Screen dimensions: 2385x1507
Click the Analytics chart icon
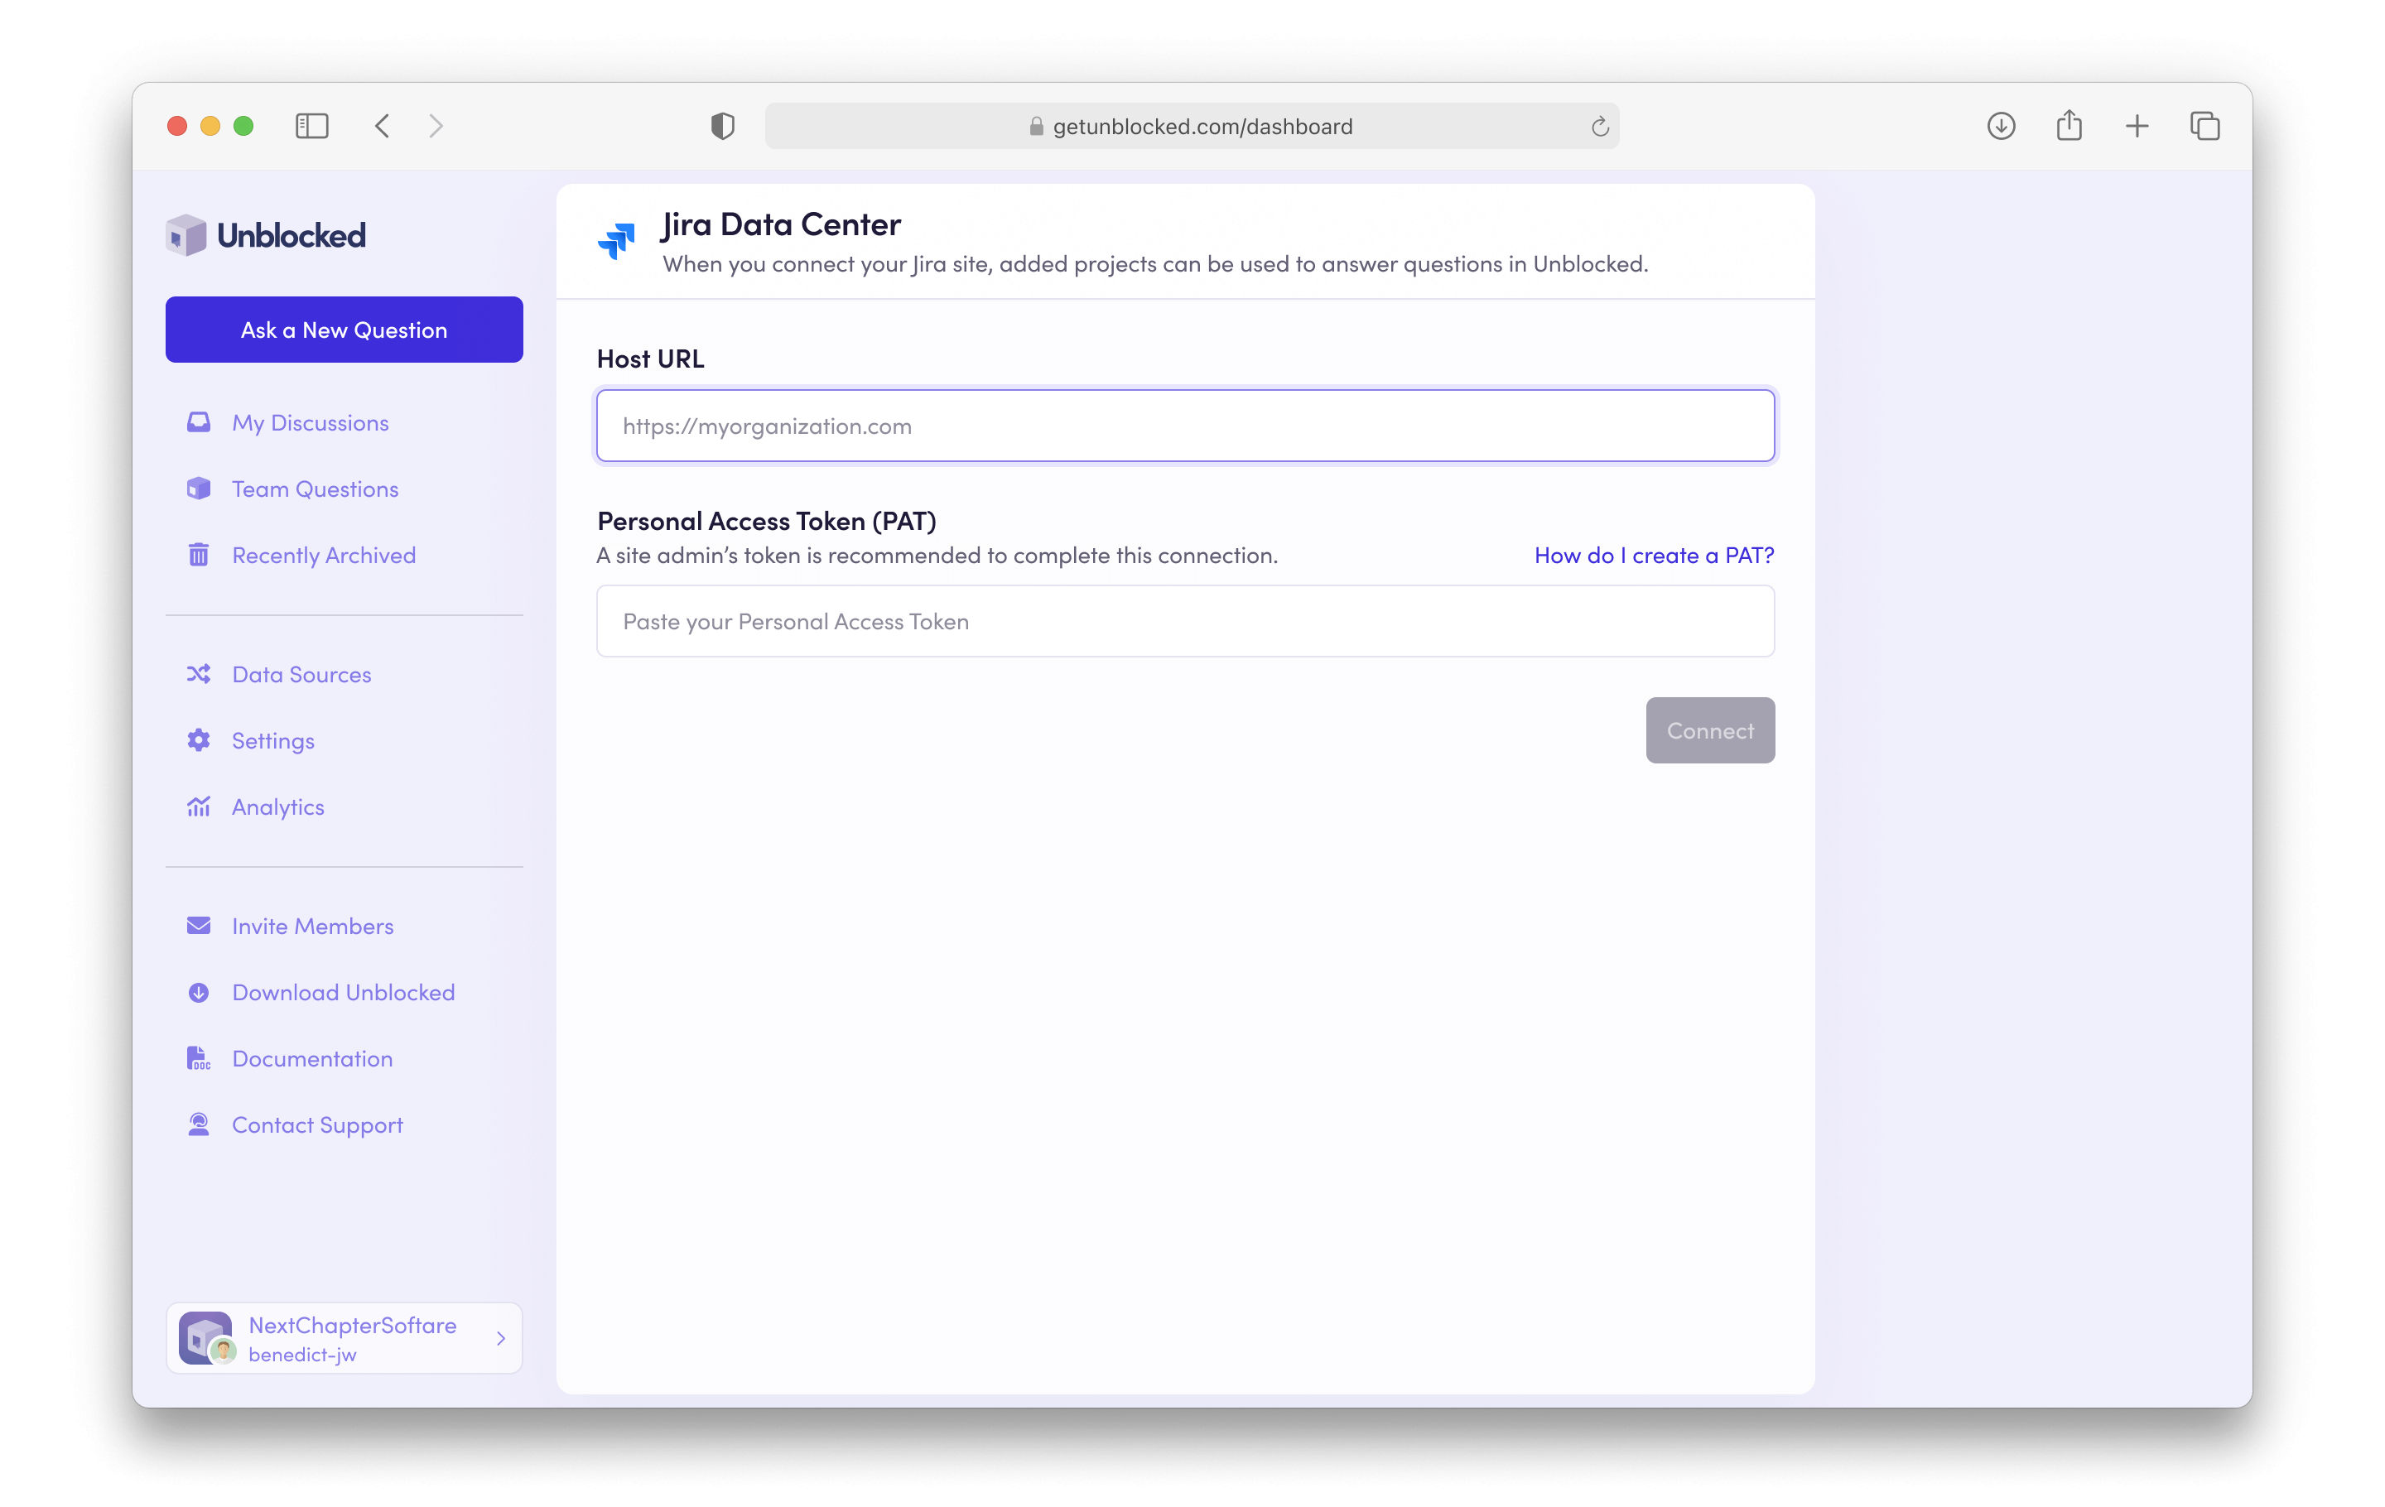pos(198,807)
